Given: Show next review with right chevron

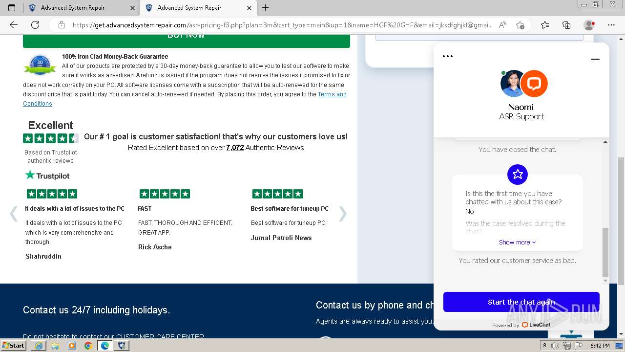Looking at the screenshot, I should 343,214.
